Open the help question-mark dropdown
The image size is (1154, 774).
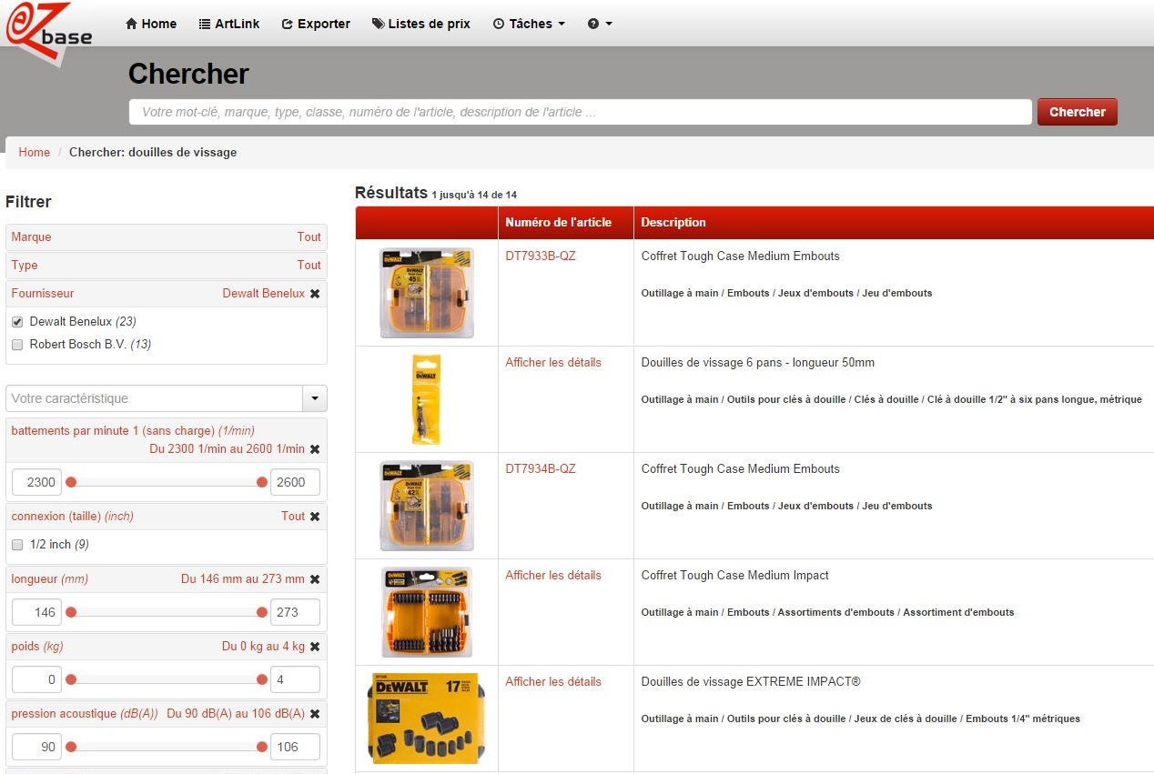(x=600, y=24)
